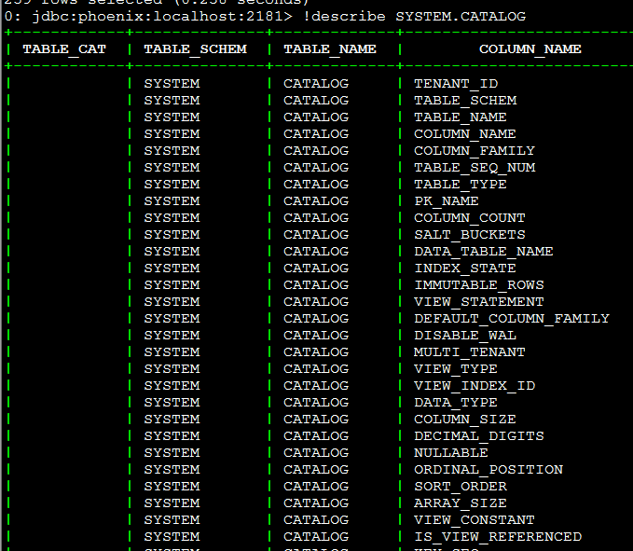The image size is (633, 551).
Task: Select the TABLE_SCHEM value in COLUMN_NAME column
Action: coord(465,101)
